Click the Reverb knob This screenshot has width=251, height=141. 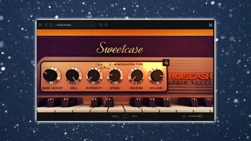coord(136,76)
